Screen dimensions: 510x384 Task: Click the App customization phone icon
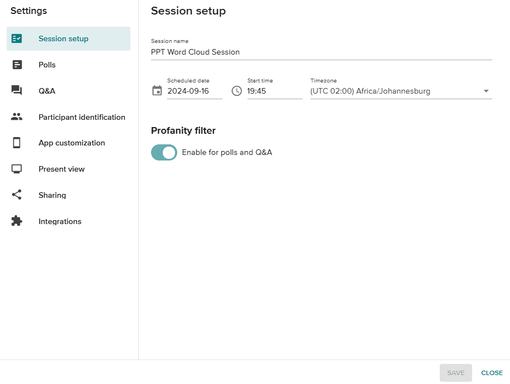tap(17, 143)
